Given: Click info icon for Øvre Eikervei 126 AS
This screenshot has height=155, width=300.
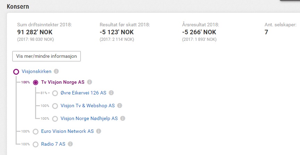Looking at the screenshot, I should pyautogui.click(x=111, y=93).
